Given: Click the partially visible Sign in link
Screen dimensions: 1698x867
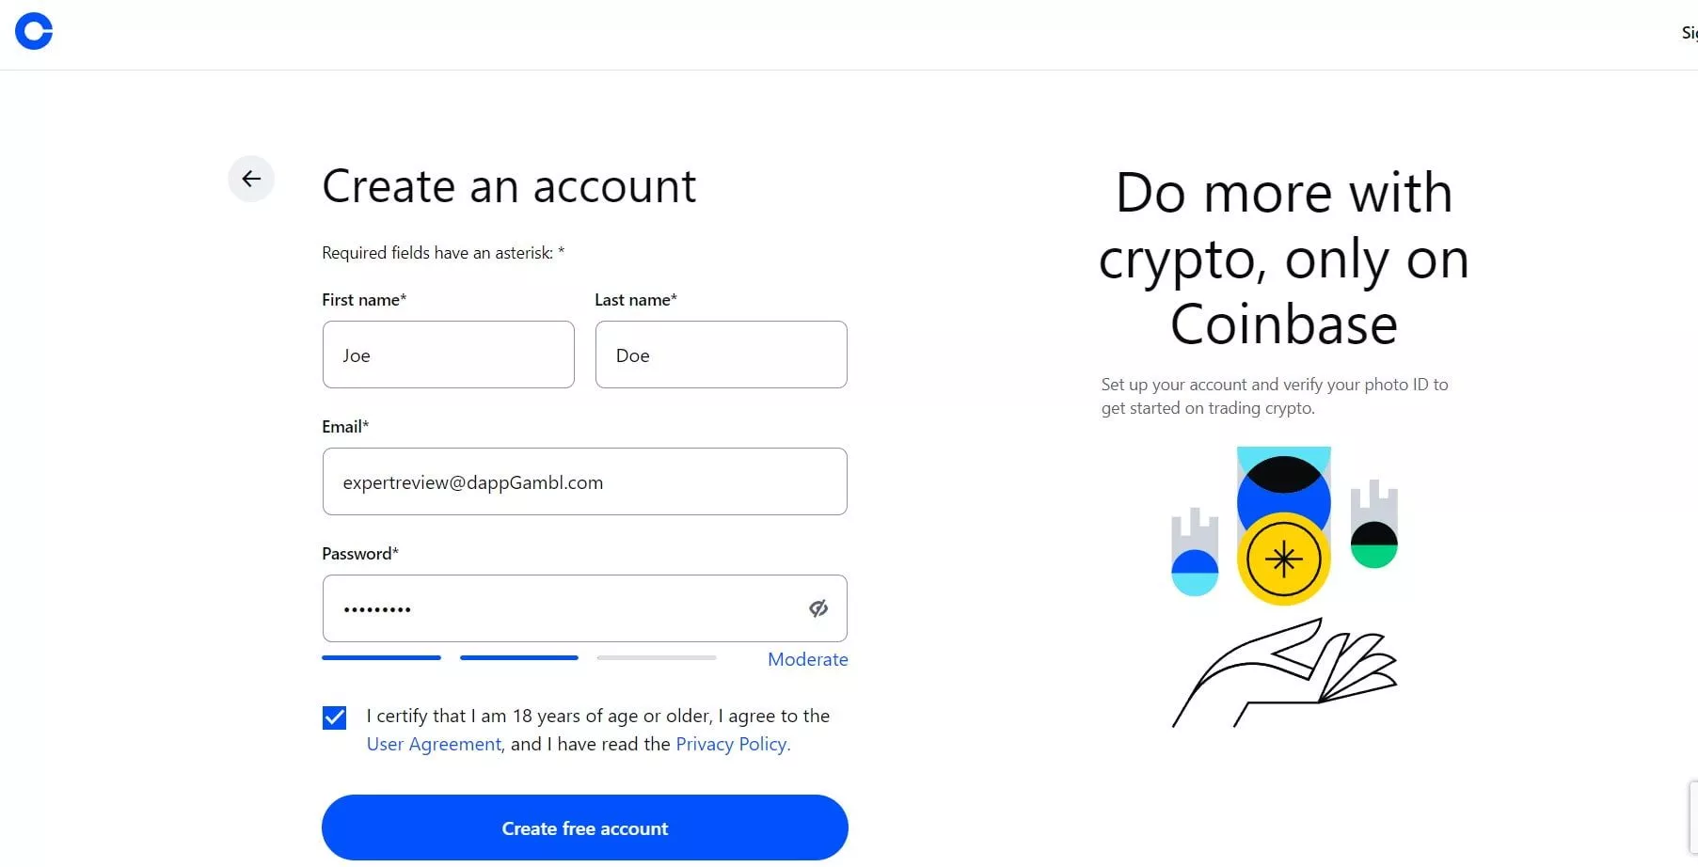Looking at the screenshot, I should tap(1690, 33).
